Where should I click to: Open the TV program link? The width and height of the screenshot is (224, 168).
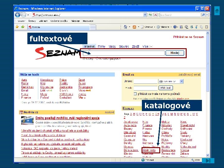click(x=85, y=87)
